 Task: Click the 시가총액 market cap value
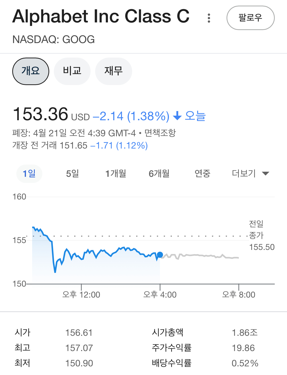point(245,333)
